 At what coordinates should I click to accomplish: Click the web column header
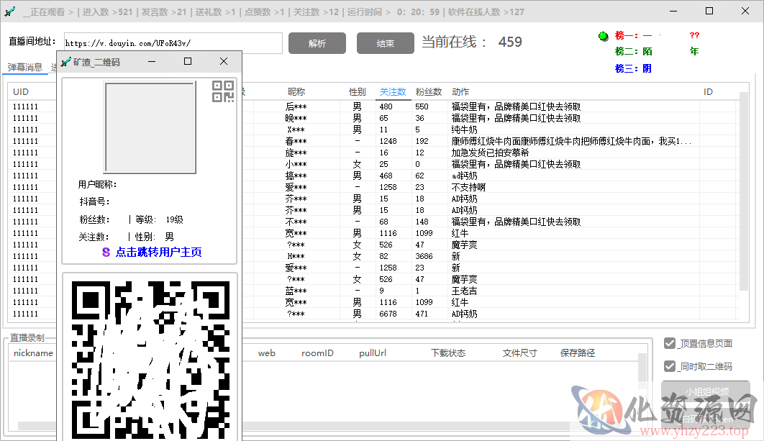point(266,353)
